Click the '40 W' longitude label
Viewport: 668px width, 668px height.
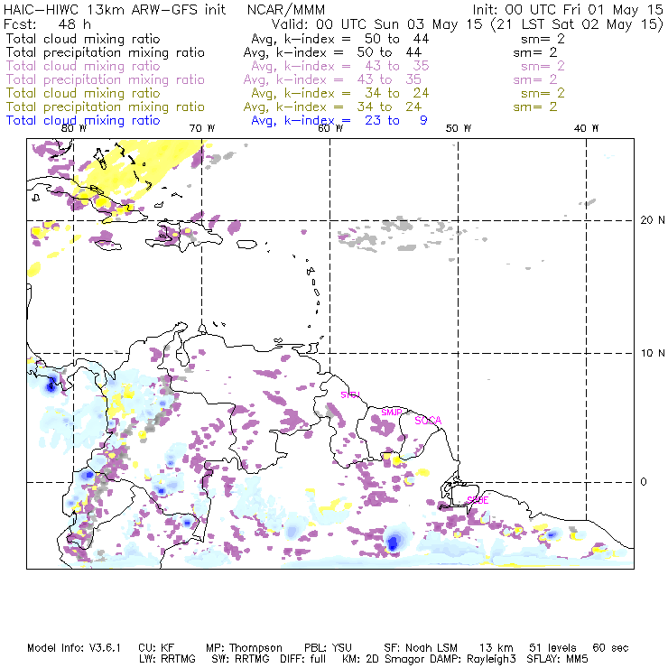click(x=586, y=128)
